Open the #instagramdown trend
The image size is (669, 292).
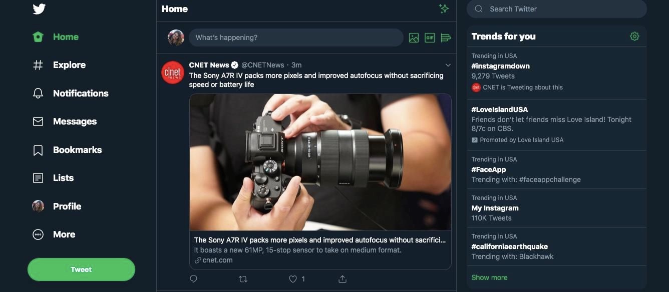[x=500, y=66]
